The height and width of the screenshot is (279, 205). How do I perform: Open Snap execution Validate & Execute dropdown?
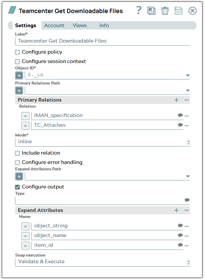pyautogui.click(x=102, y=262)
